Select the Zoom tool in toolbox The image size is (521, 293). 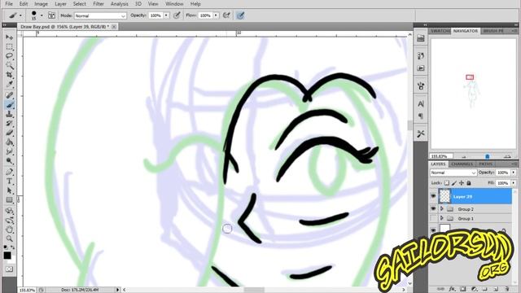(9, 238)
